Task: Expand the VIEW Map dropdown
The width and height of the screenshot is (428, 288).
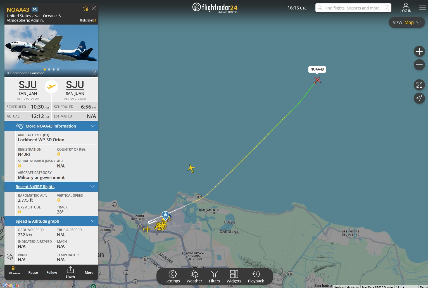Action: (x=406, y=23)
